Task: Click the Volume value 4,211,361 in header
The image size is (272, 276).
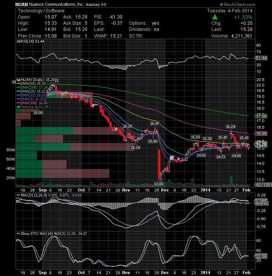Action: 242,36
